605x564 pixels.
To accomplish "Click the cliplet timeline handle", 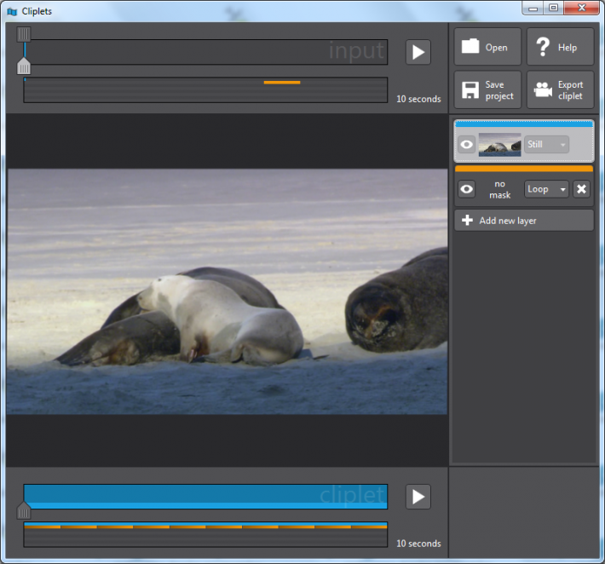I will click(x=24, y=510).
